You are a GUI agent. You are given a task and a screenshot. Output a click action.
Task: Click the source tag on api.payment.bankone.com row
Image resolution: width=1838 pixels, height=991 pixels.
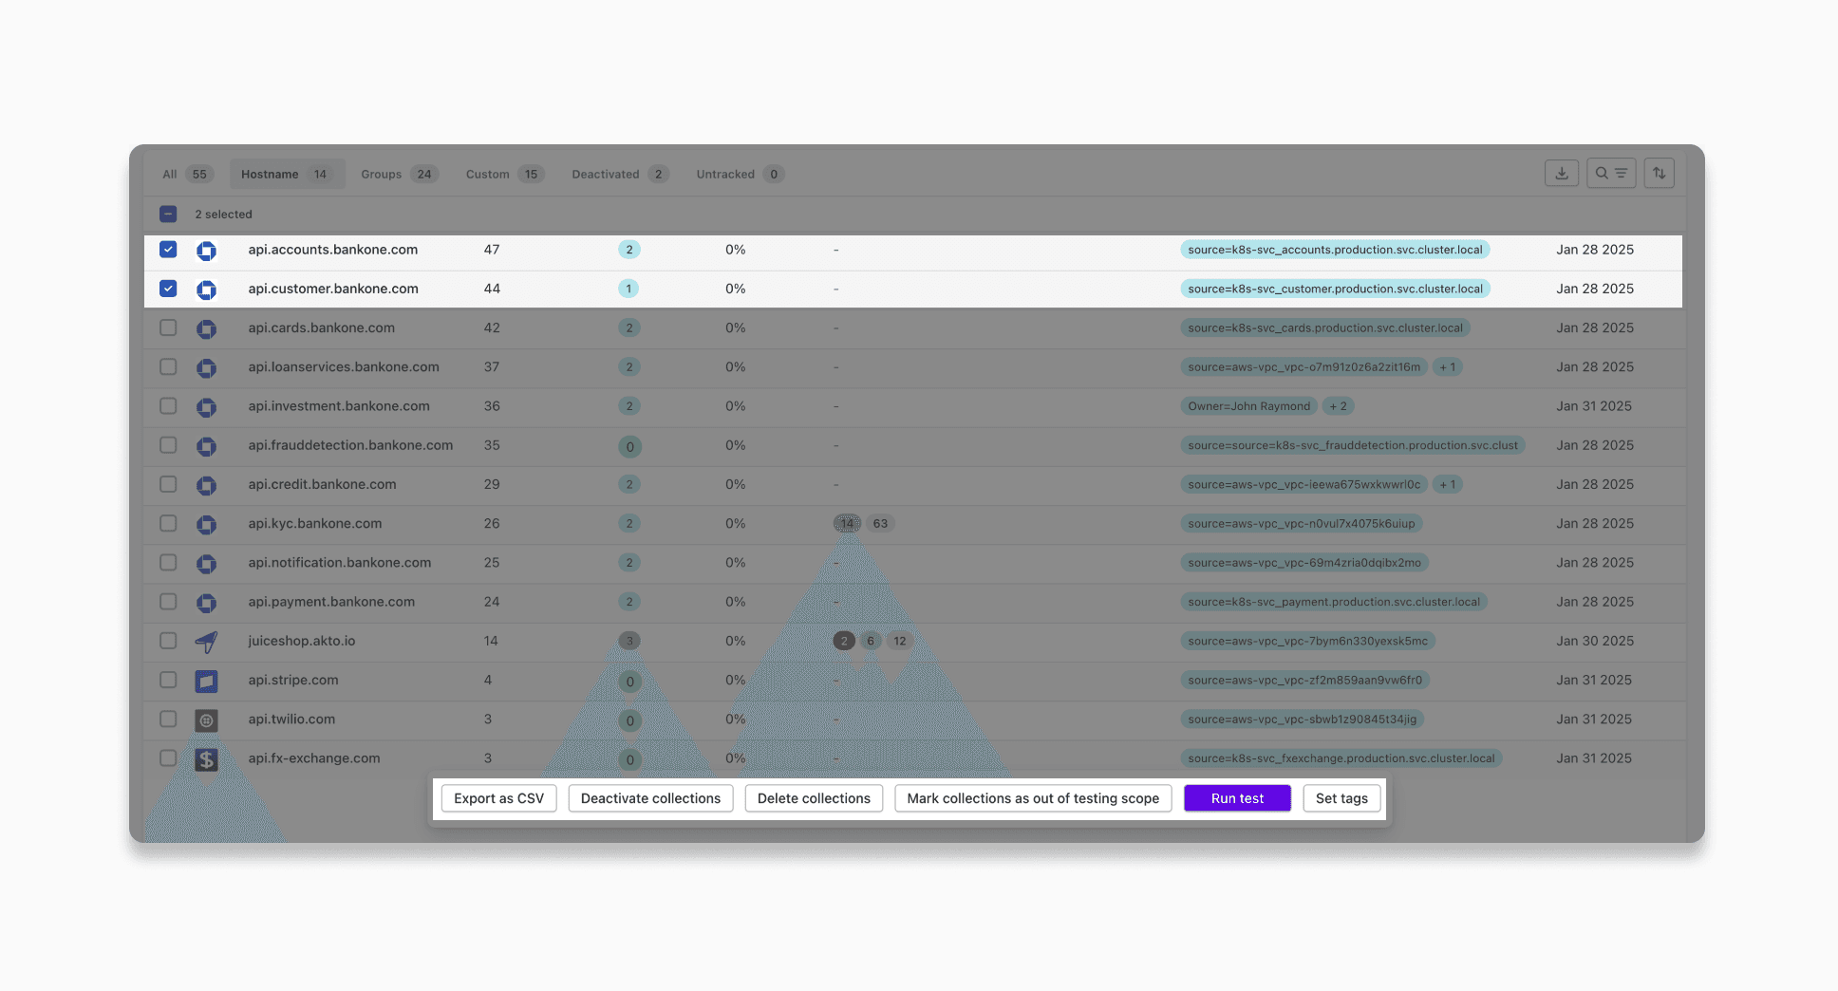(x=1334, y=601)
